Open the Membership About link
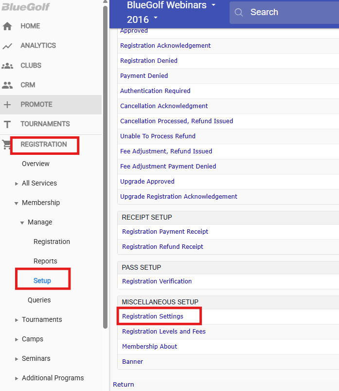339x391 pixels. tap(149, 346)
